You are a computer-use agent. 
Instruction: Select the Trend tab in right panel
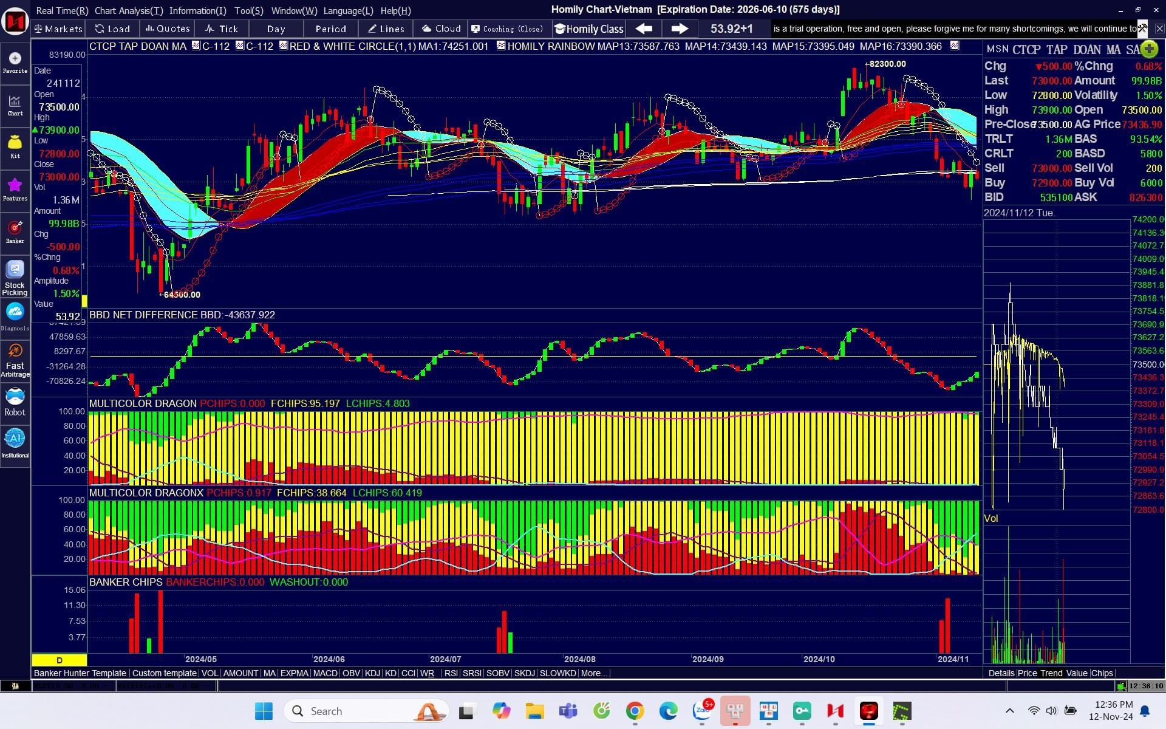(x=1051, y=673)
